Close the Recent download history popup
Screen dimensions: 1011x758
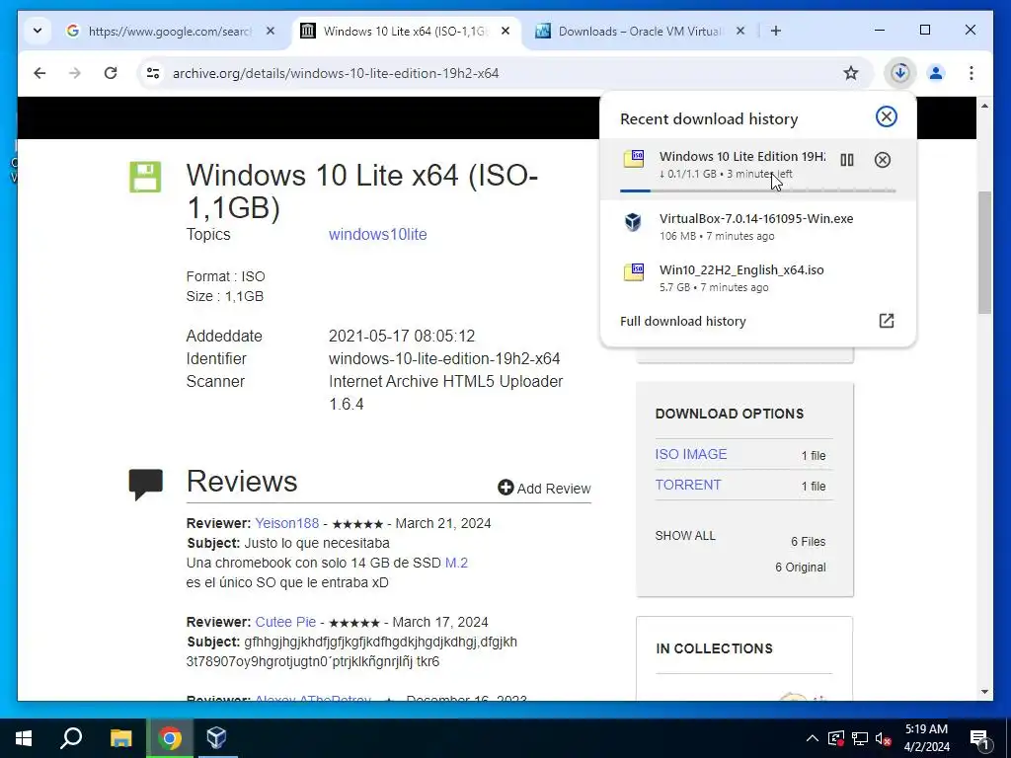click(x=887, y=116)
